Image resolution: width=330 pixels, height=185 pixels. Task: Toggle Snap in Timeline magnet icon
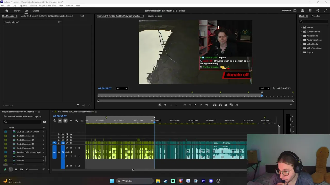click(60, 121)
